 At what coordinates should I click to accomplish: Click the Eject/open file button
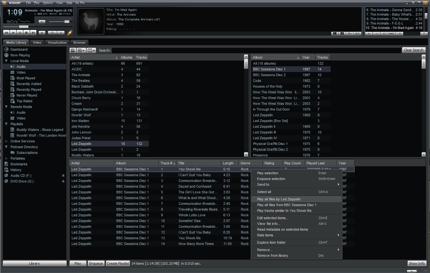tap(42, 32)
